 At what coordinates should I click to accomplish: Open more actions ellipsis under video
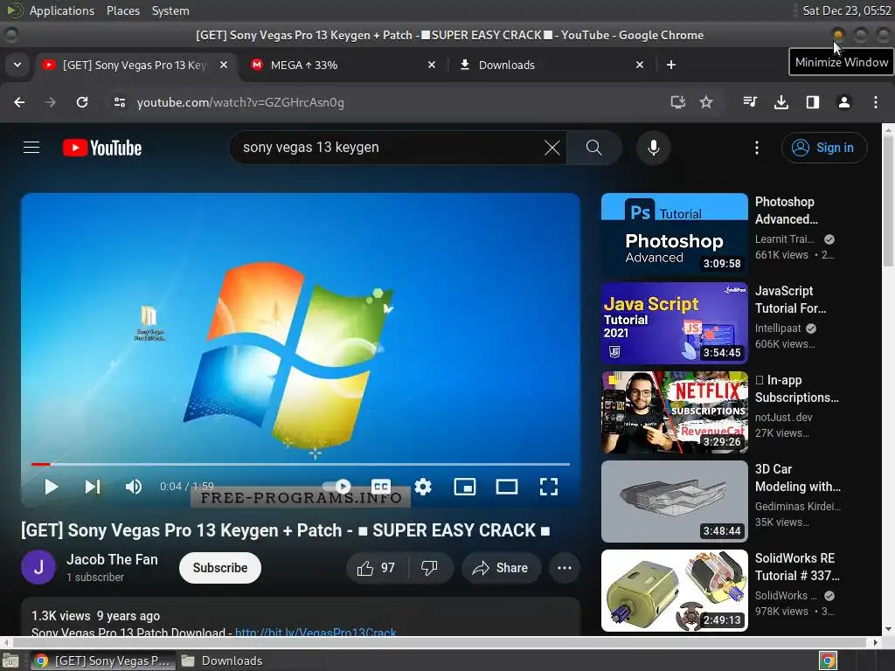[565, 568]
